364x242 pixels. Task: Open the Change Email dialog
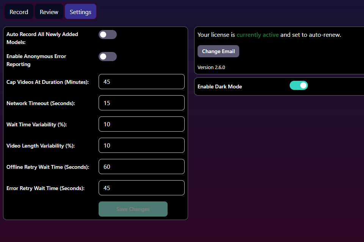click(218, 51)
